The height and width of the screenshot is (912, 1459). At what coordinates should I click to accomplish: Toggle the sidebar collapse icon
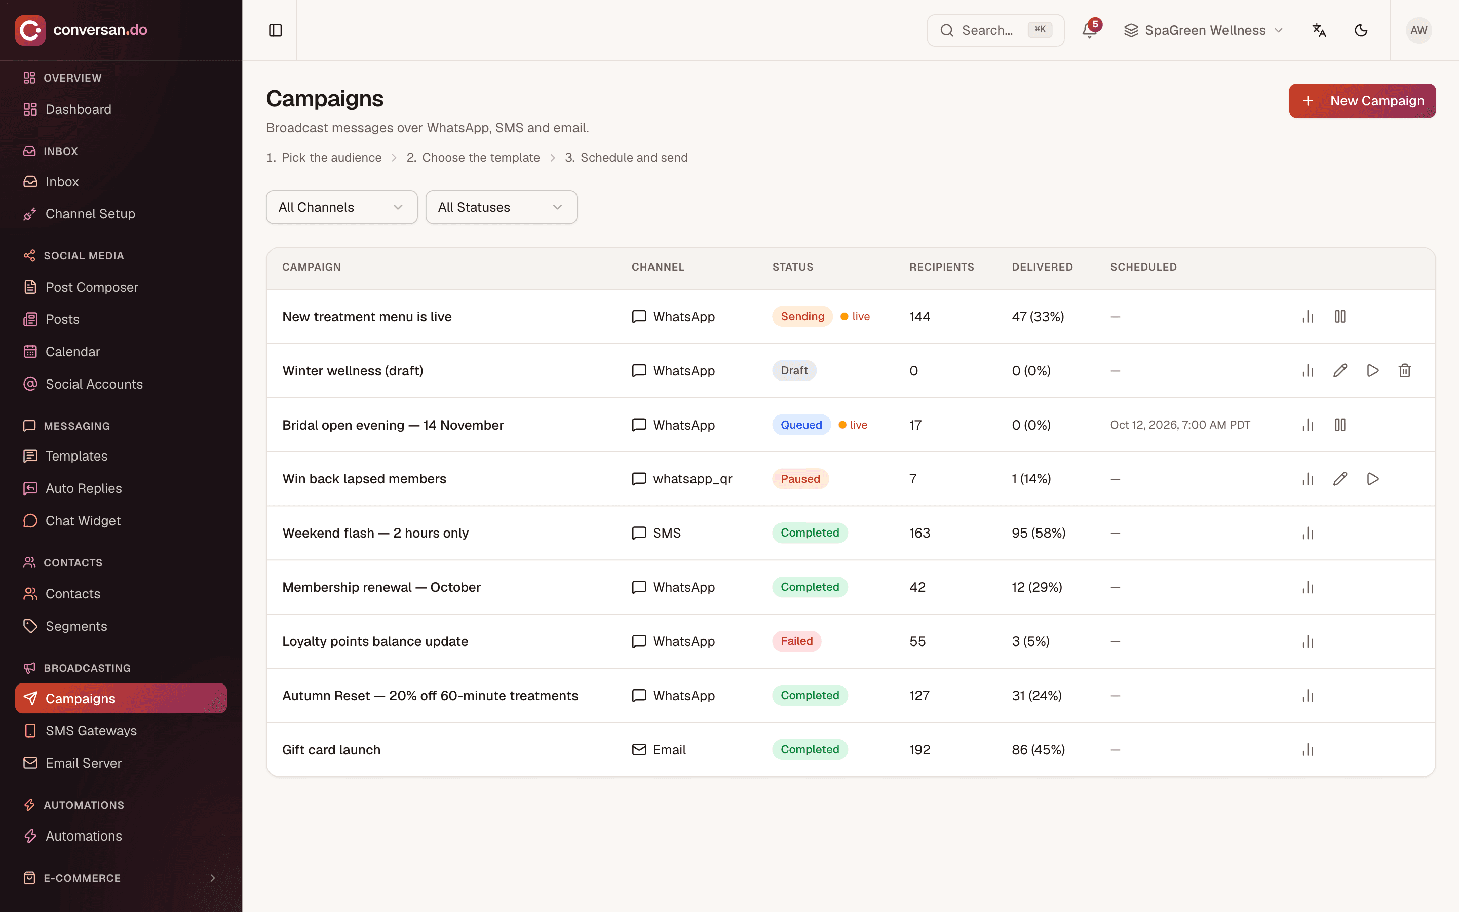tap(275, 30)
